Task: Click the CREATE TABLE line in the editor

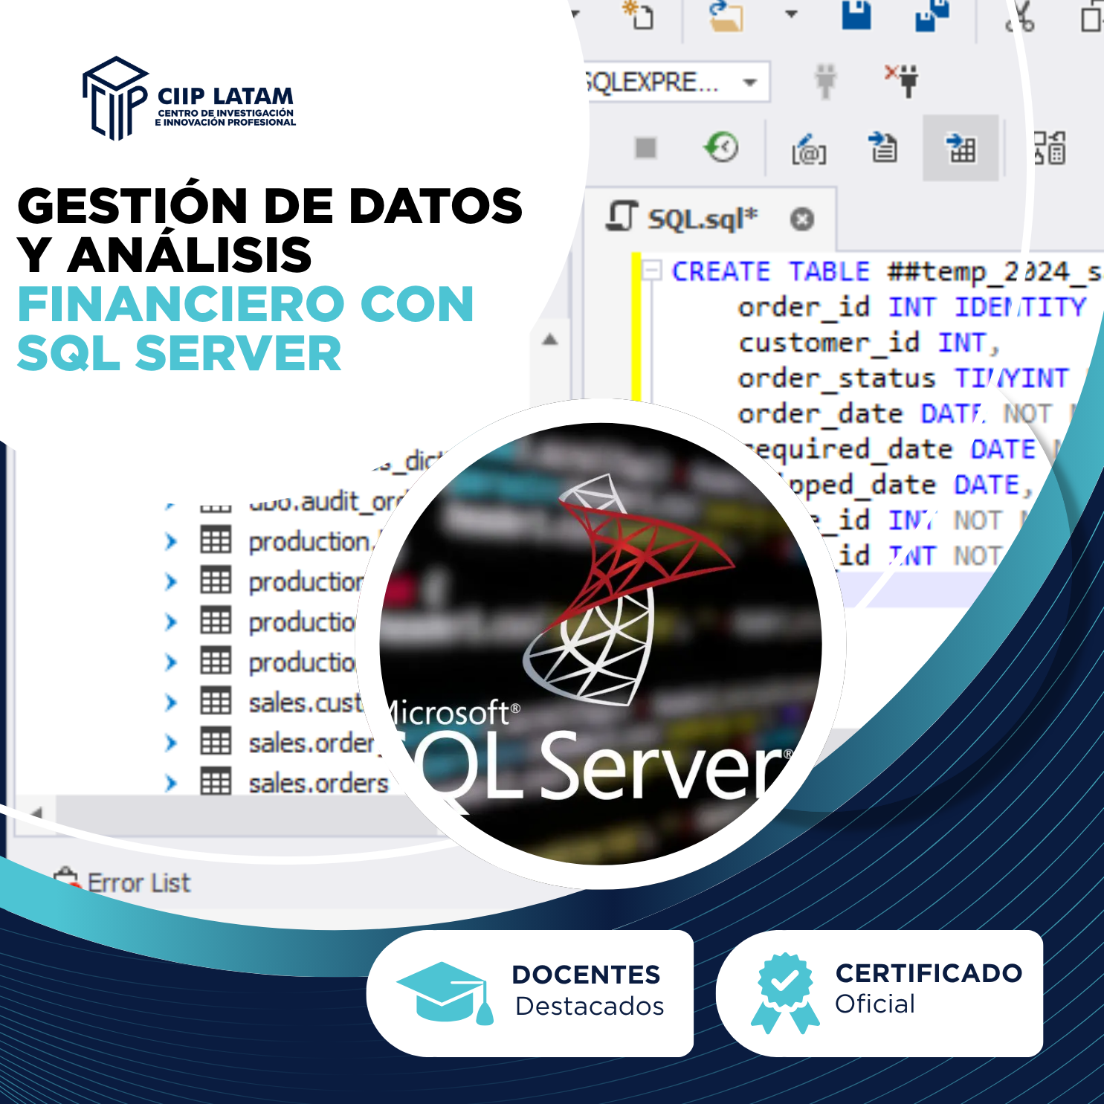Action: tap(887, 272)
